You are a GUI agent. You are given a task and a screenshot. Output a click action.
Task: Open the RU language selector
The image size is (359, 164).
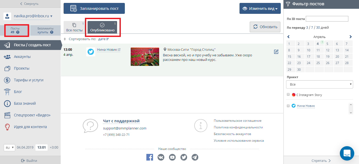click(x=9, y=148)
